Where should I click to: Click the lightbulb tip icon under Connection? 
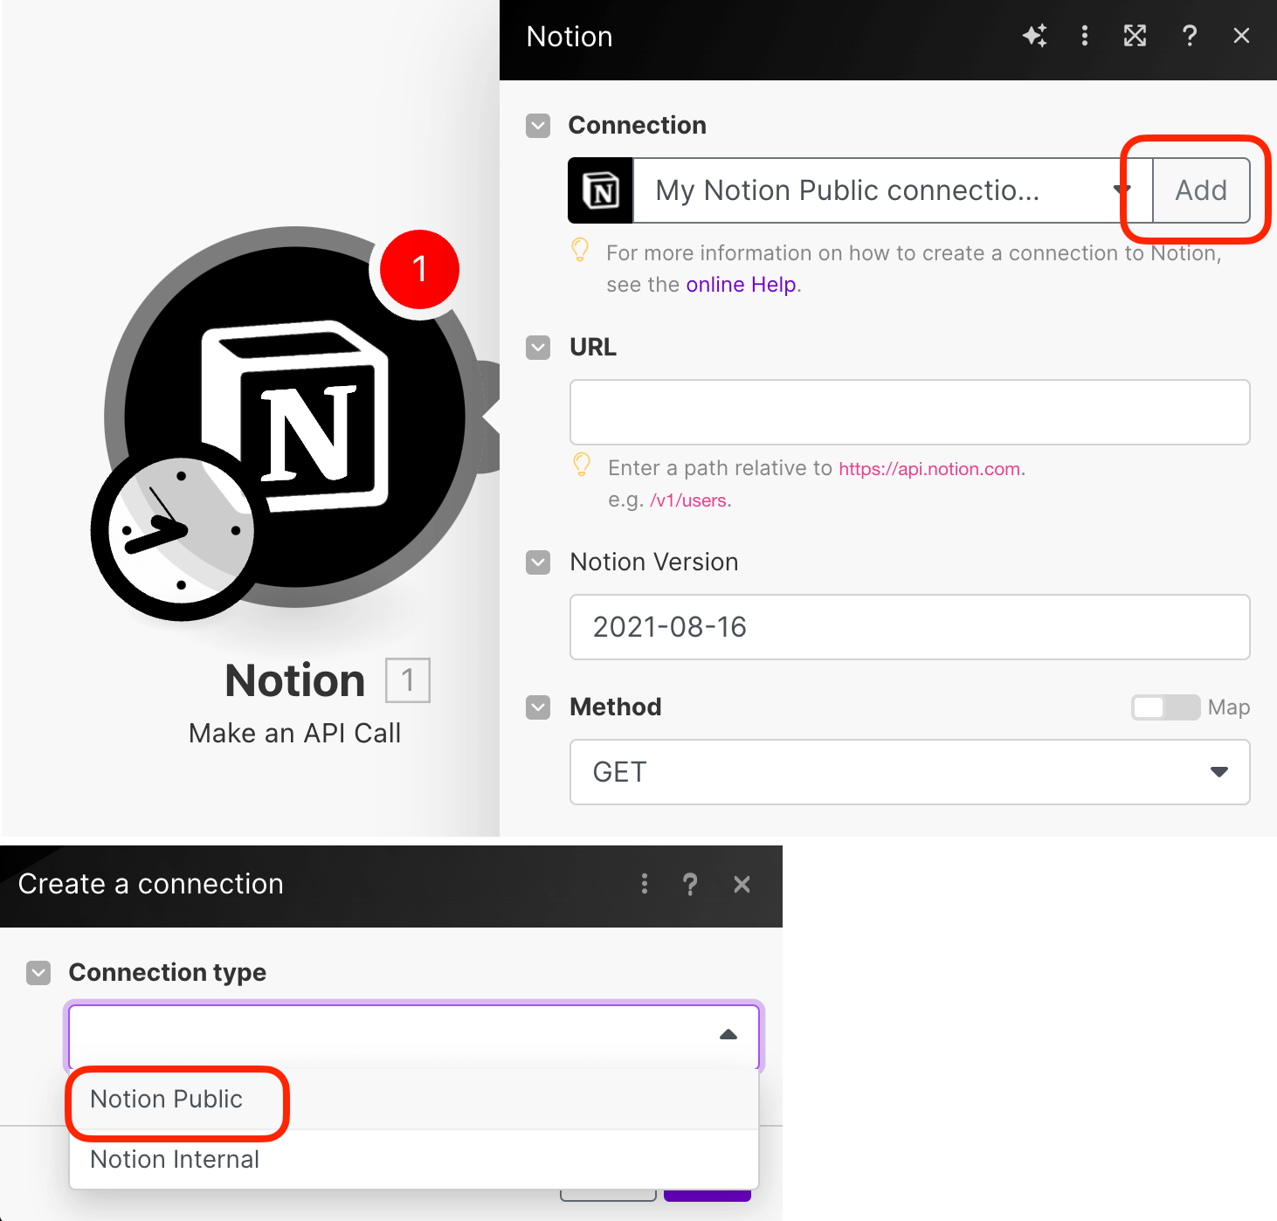[x=581, y=250]
